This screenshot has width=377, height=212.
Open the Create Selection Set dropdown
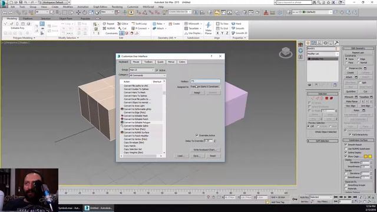click(x=180, y=12)
